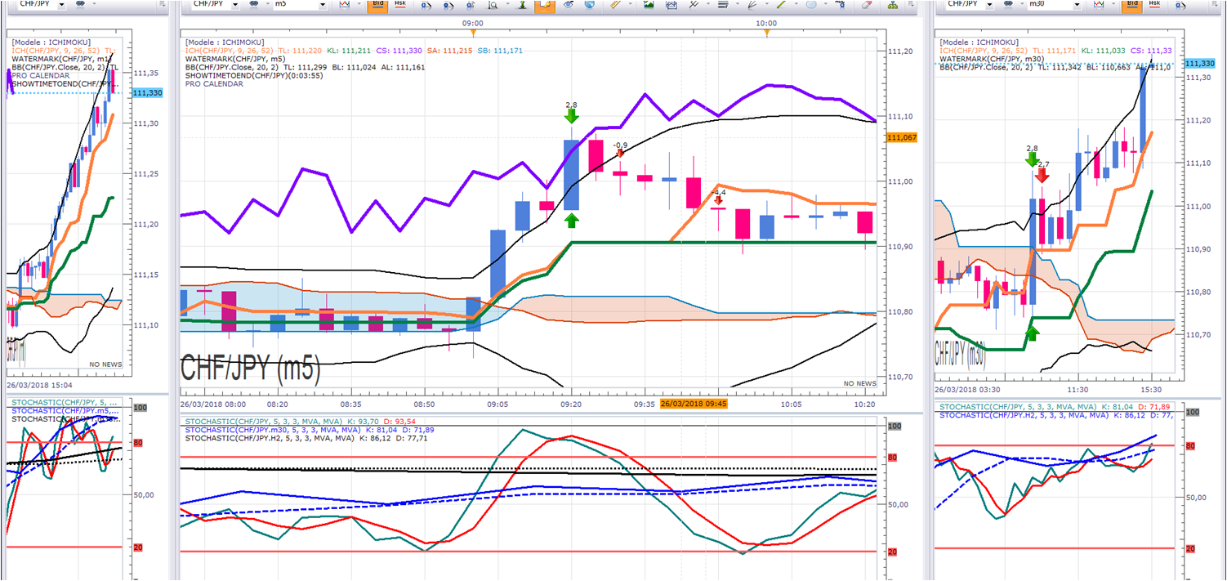Click the chart style icon in the m30 toolbar
This screenshot has height=581, width=1227.
[1099, 4]
